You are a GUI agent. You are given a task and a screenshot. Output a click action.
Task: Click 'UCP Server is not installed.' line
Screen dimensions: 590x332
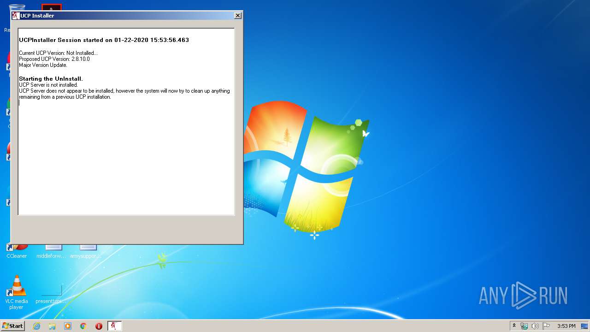click(x=48, y=85)
